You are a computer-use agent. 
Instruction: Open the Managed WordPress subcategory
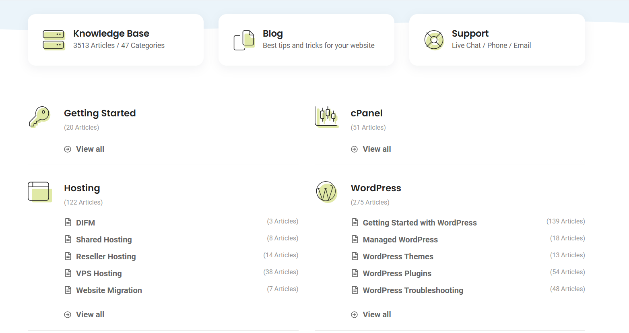coord(400,240)
